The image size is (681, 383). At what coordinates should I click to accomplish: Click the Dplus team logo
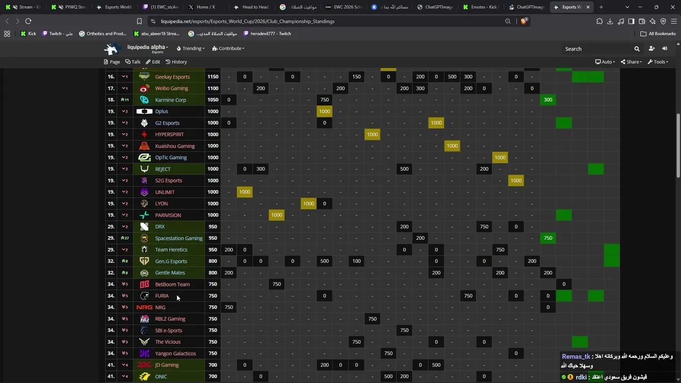click(x=144, y=112)
